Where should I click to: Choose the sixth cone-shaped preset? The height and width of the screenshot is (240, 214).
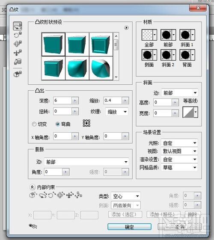pyautogui.click(x=101, y=68)
